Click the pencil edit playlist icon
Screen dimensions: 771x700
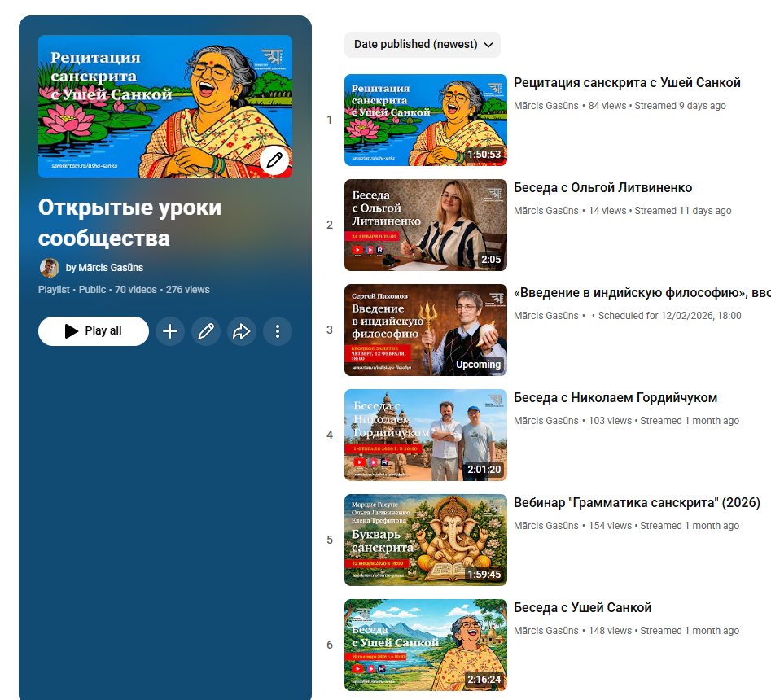click(206, 331)
